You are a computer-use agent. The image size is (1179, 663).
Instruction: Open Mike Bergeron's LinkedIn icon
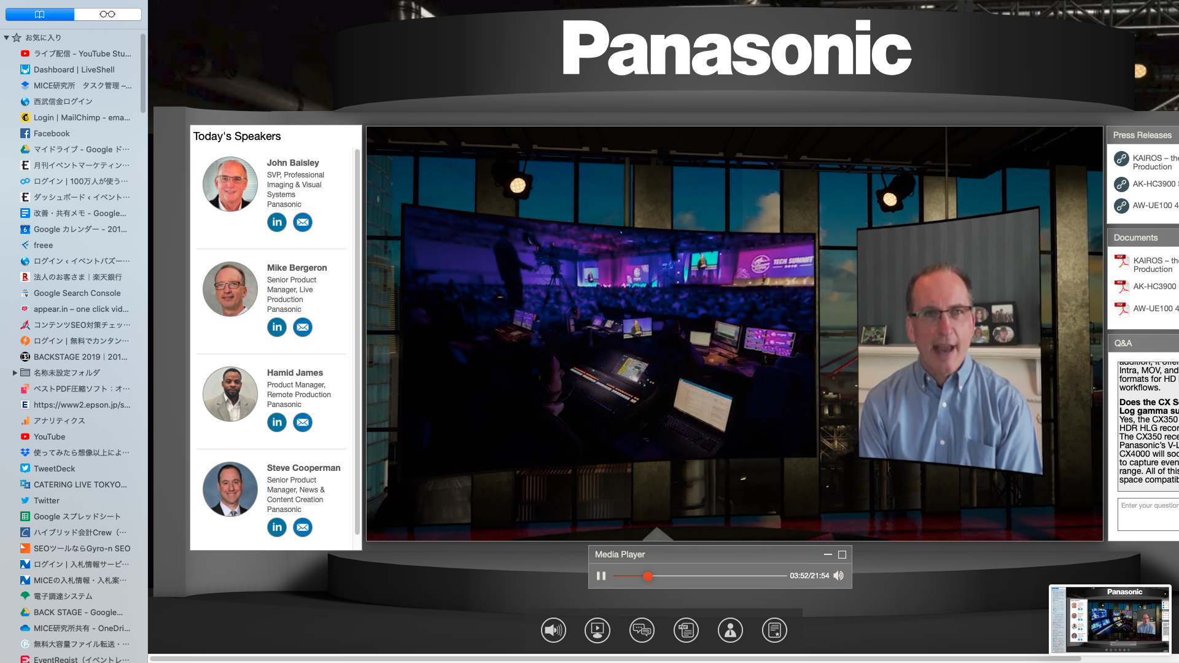[x=277, y=327]
